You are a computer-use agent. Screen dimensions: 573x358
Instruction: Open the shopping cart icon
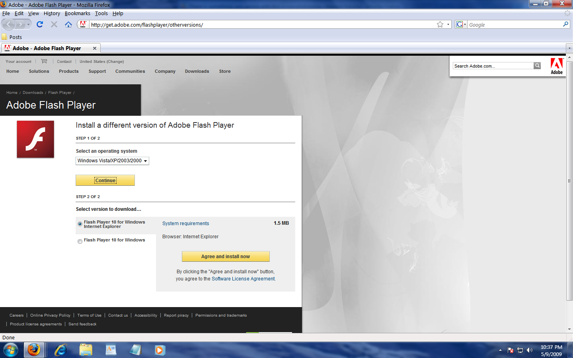[x=44, y=61]
